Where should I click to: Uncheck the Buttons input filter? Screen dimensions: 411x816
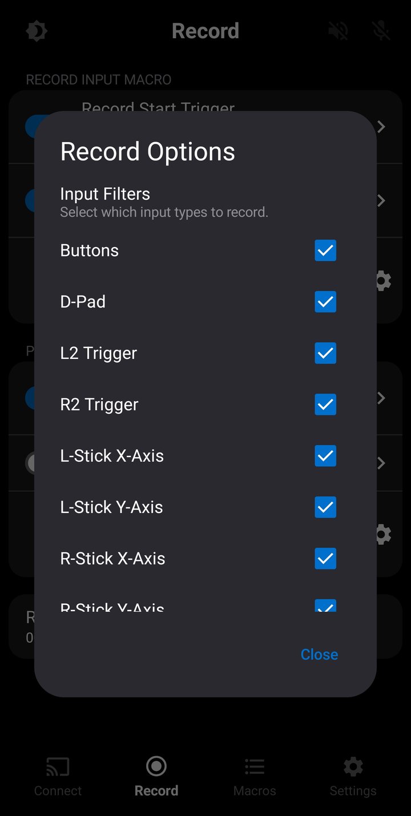tap(325, 251)
